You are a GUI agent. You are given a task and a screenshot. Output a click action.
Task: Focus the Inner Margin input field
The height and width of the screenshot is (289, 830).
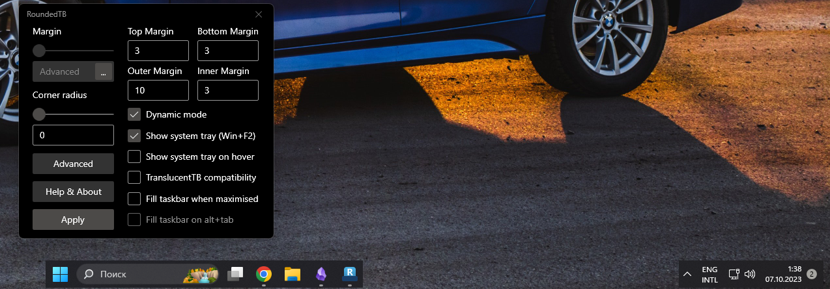(x=228, y=90)
